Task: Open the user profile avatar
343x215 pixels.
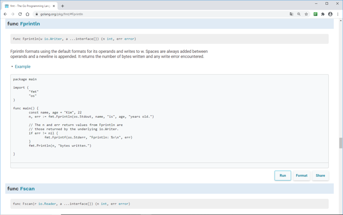Action: tap(330, 14)
